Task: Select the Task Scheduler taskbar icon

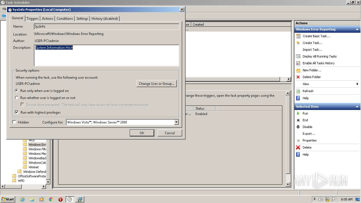Action: click(70, 199)
